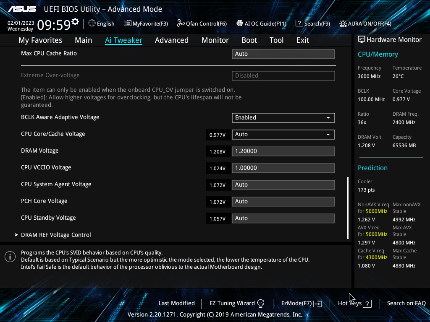Click the Max CPU Cache Ratio field
Image resolution: width=430 pixels, height=322 pixels.
pos(283,54)
